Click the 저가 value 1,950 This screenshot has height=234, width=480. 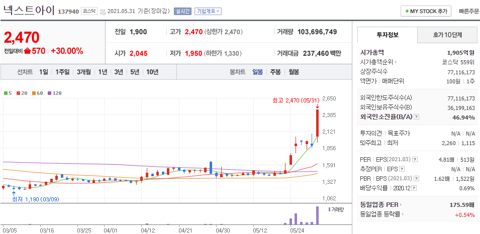pyautogui.click(x=194, y=54)
